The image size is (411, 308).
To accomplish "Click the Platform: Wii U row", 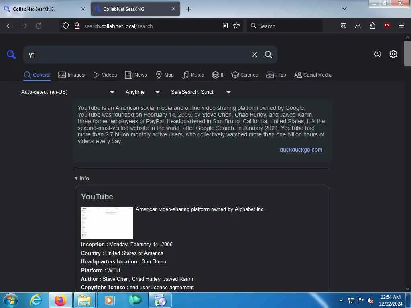I will point(100,271).
